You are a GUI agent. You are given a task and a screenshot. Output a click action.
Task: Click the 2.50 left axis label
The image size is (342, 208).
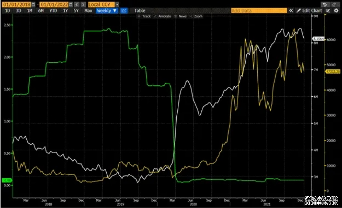[x=7, y=25]
